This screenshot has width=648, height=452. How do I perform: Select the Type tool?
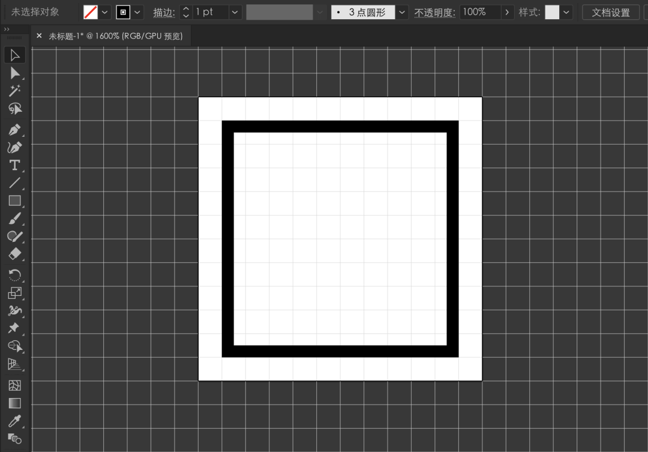[x=15, y=166]
